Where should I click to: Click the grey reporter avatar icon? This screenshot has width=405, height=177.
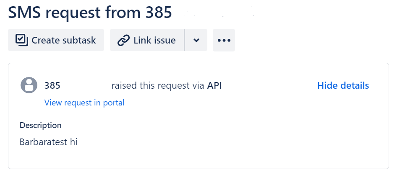[29, 85]
